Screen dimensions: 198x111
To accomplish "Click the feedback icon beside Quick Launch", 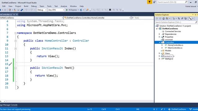I will click(154, 2).
